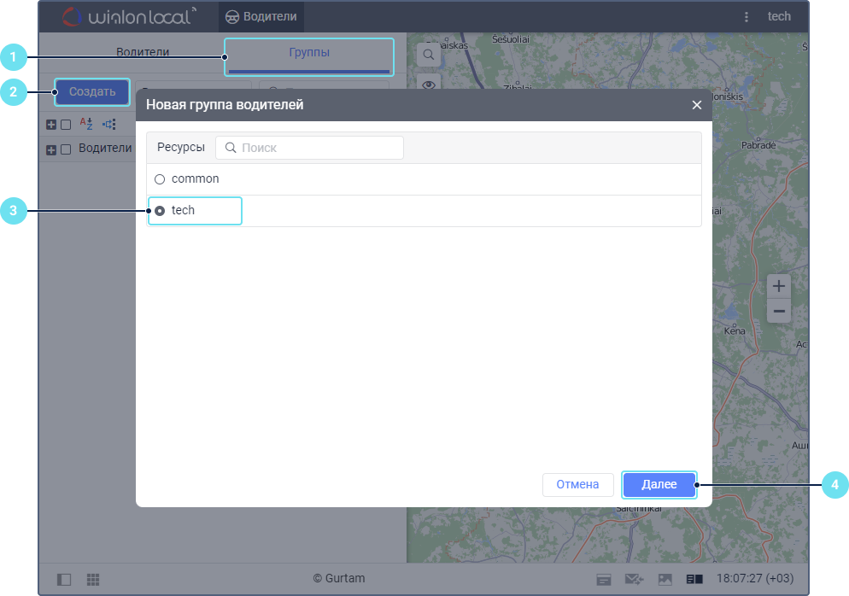This screenshot has width=849, height=596.
Task: Zoom in the map with plus button
Action: (778, 285)
